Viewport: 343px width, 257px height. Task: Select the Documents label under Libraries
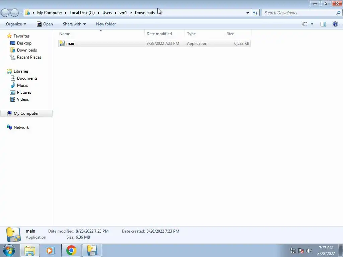tap(27, 78)
